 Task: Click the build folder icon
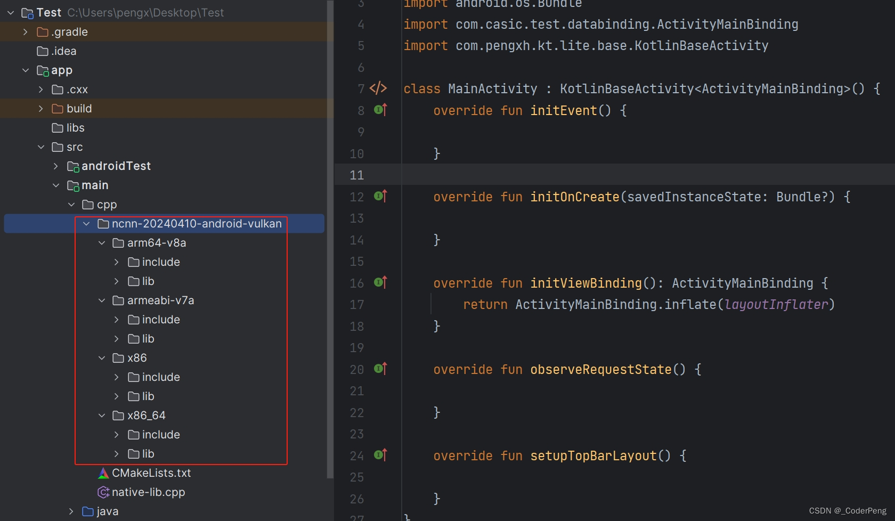[58, 109]
